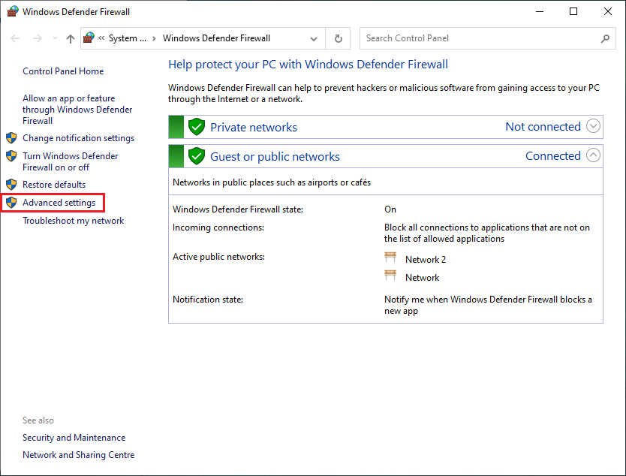Click shield icon beside Turn Windows Defender Firewall

[11, 155]
